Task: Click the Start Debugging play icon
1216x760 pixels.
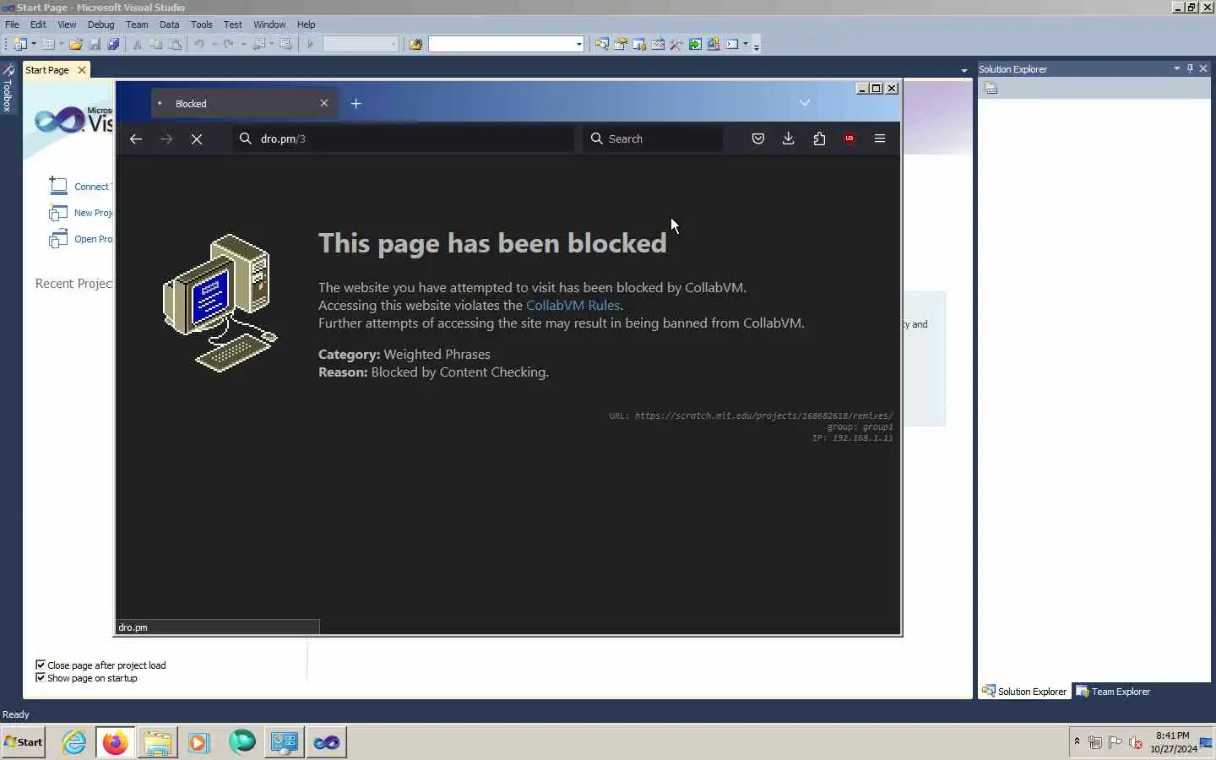Action: tap(310, 44)
